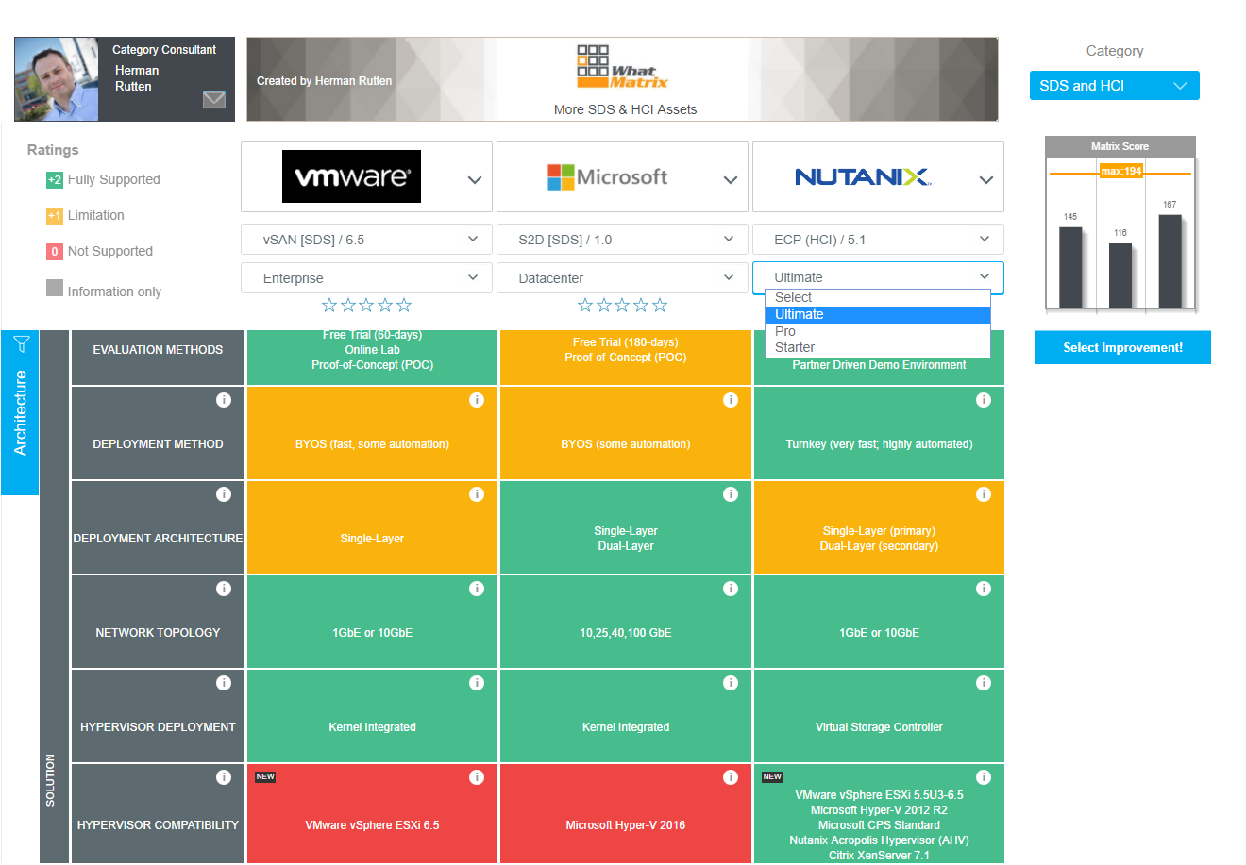1246x865 pixels.
Task: Click the WhatMatrix logo in the banner
Action: [621, 67]
